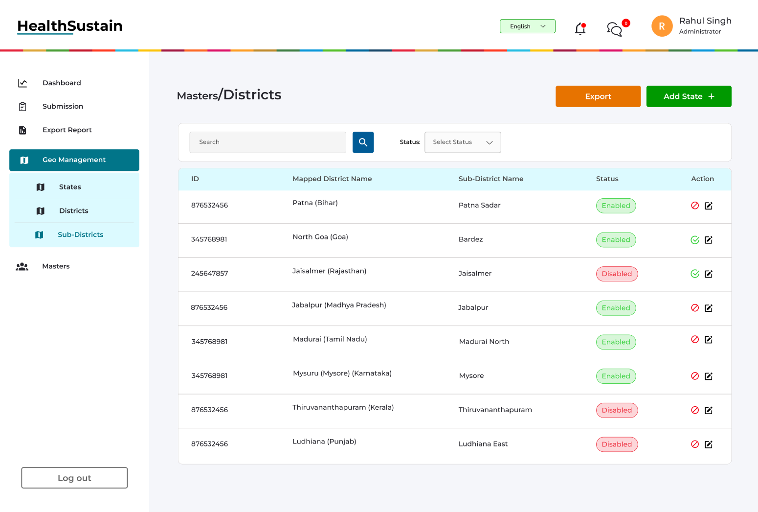The height and width of the screenshot is (512, 758).
Task: Click the Disabled badge for Ludhiana East
Action: [x=617, y=444]
